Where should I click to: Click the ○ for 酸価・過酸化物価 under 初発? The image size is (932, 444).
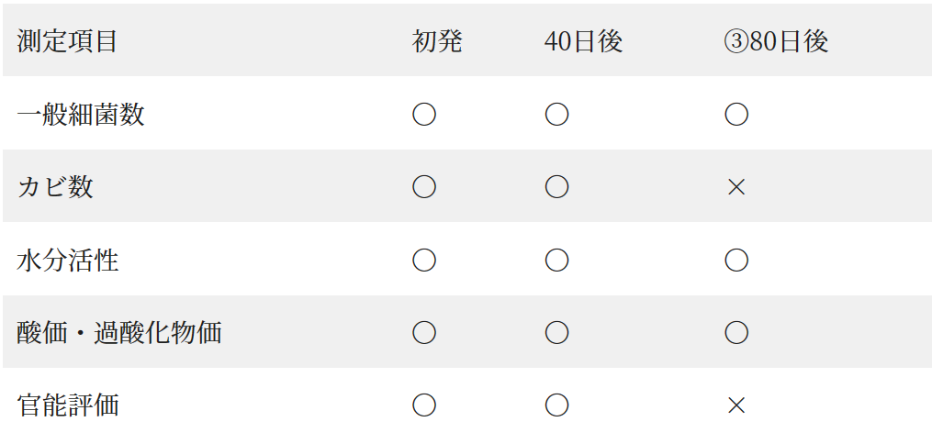click(423, 332)
